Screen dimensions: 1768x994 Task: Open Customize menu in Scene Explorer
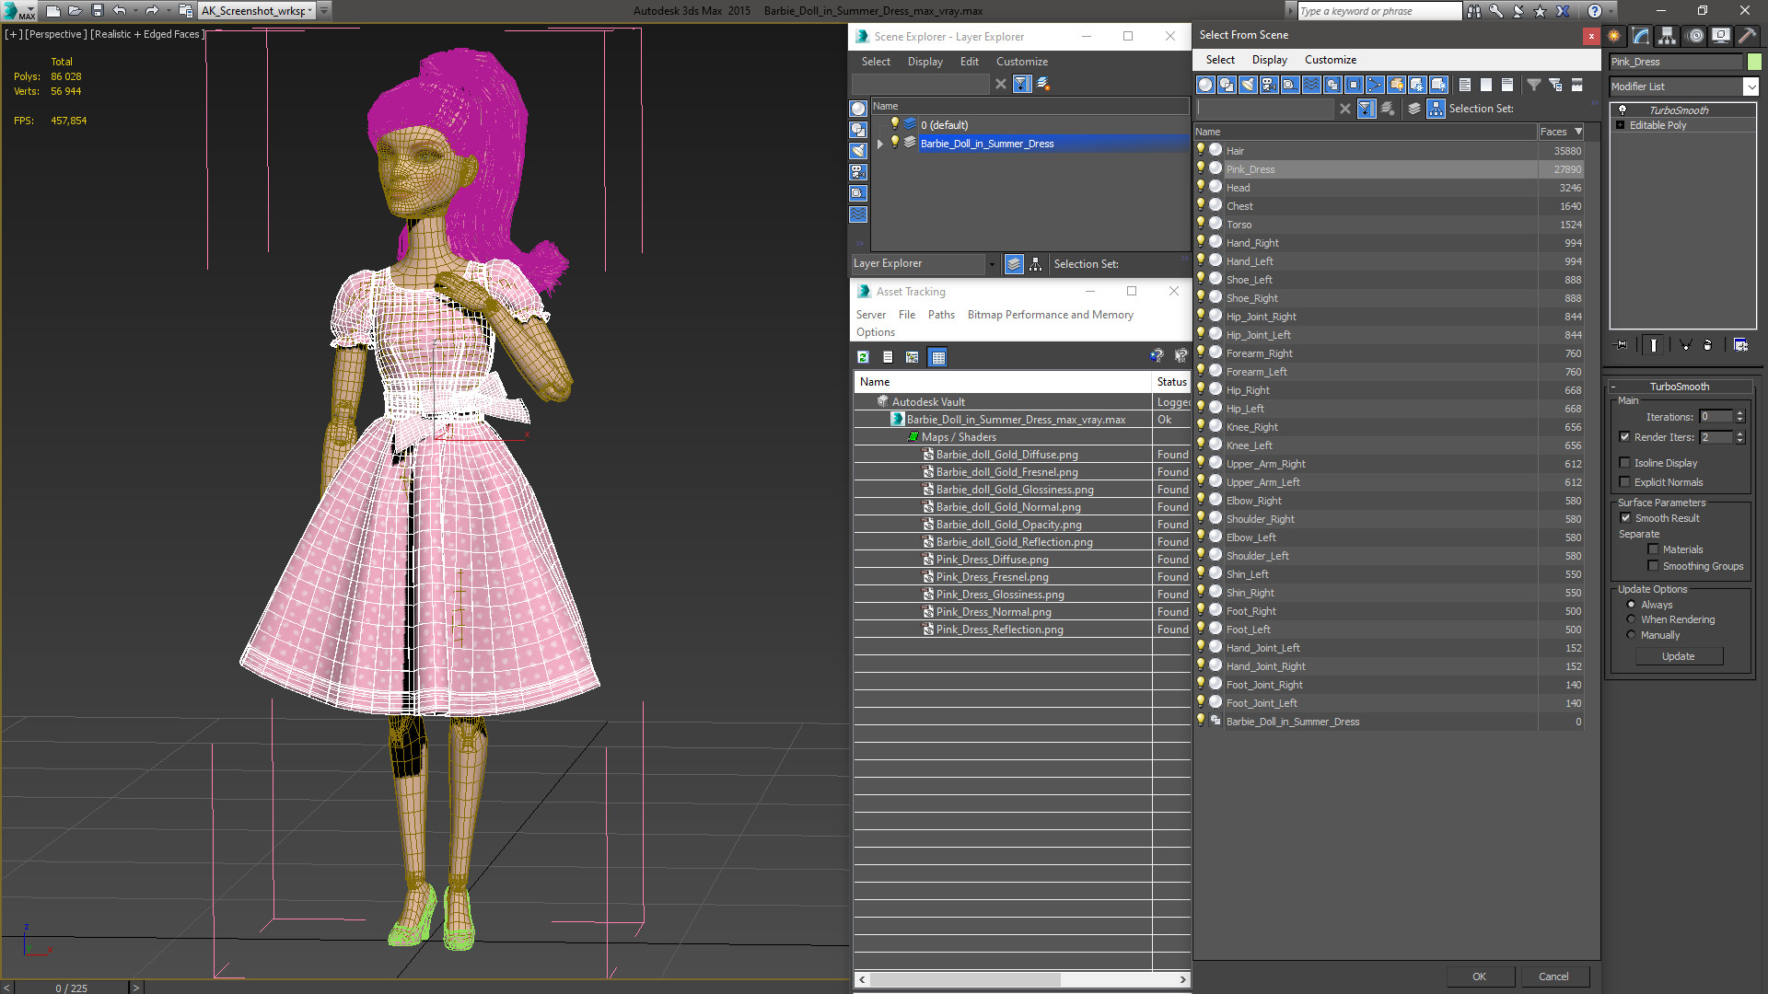1021,62
